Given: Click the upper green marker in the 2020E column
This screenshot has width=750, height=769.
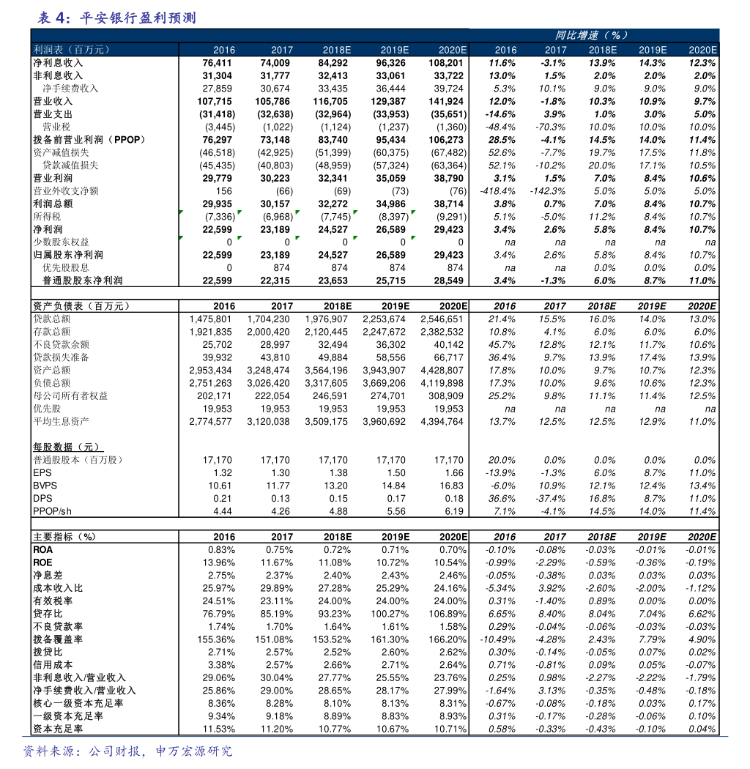Looking at the screenshot, I should [x=413, y=212].
